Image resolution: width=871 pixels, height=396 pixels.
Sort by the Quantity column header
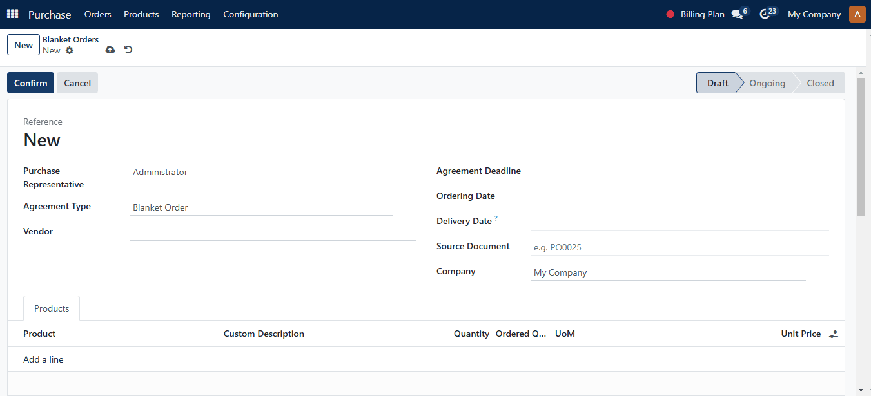tap(471, 334)
